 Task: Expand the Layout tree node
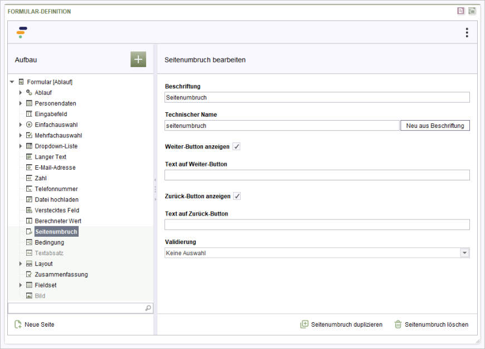click(21, 264)
